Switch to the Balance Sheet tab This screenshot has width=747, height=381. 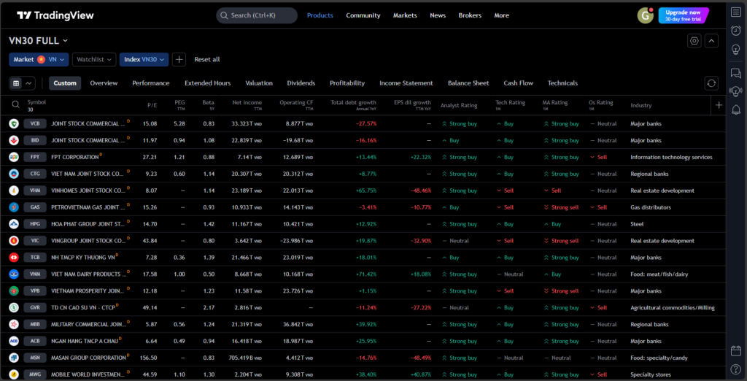(x=468, y=83)
